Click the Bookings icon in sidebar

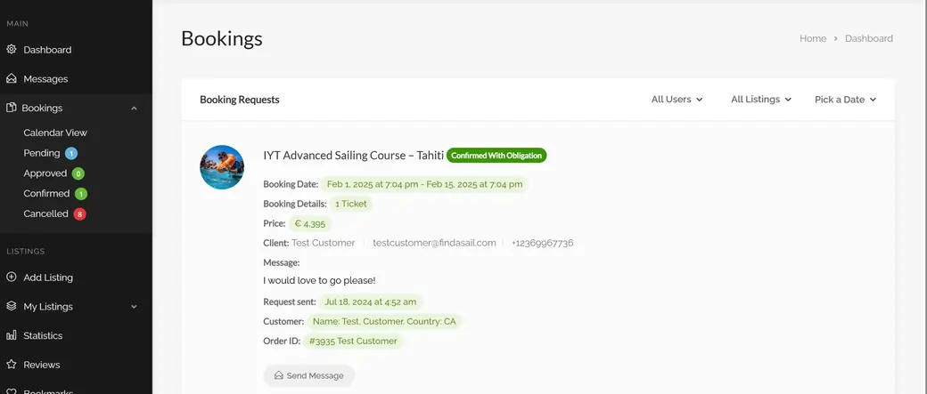pos(12,108)
